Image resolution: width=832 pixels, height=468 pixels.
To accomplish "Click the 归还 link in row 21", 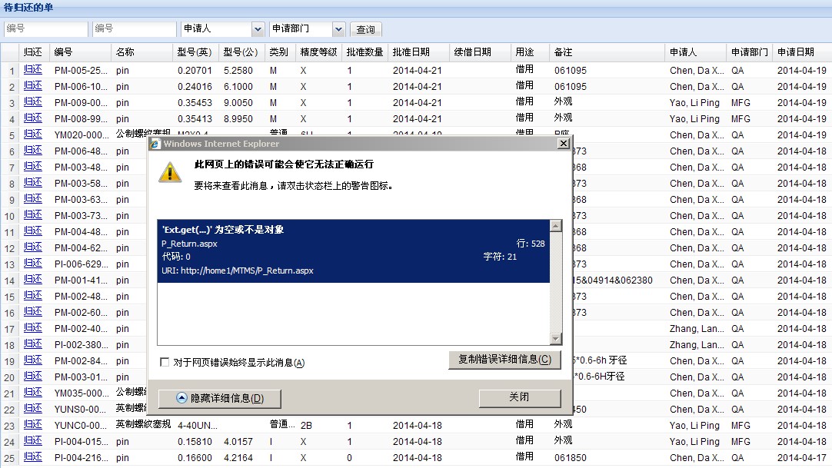I will coord(32,392).
